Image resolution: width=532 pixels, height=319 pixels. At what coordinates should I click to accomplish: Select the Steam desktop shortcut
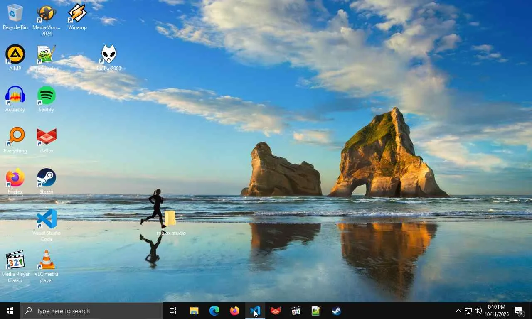coord(46,182)
